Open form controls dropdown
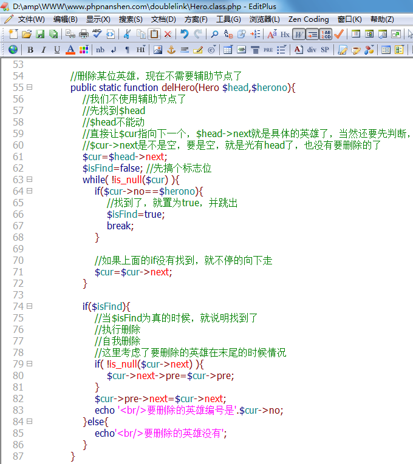This screenshot has width=413, height=464. [399, 50]
